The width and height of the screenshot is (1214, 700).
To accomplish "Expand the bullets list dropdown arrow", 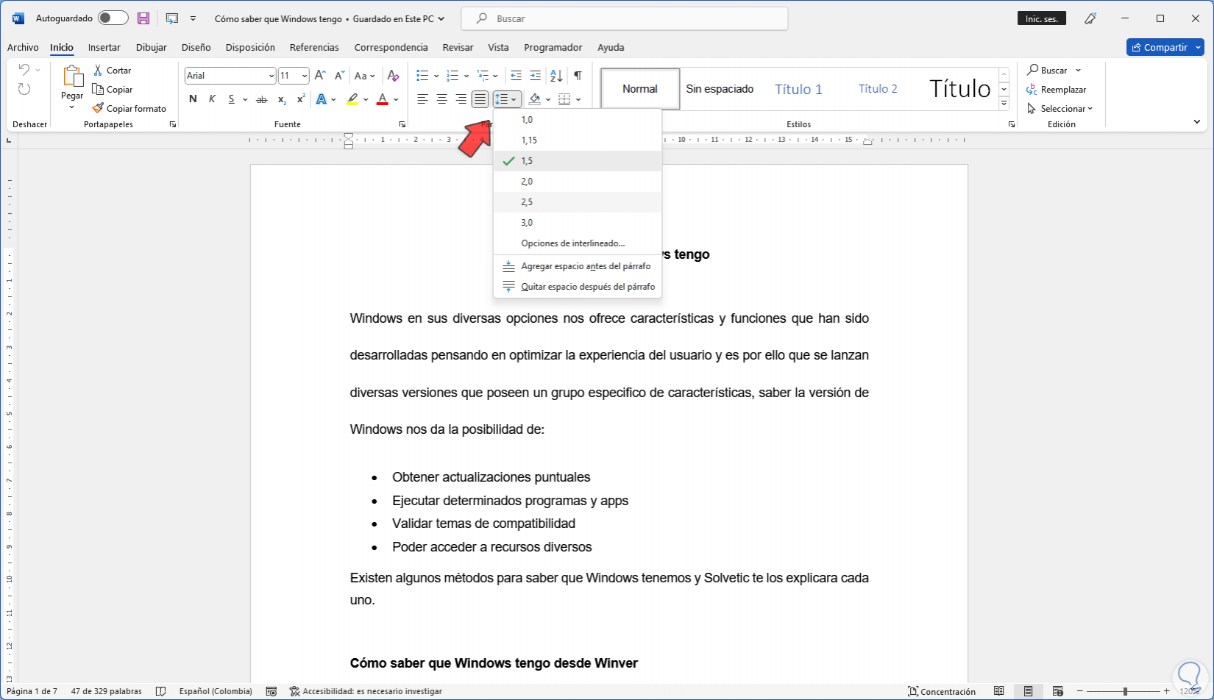I will click(436, 76).
